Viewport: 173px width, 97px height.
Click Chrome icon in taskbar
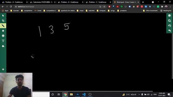65,94
